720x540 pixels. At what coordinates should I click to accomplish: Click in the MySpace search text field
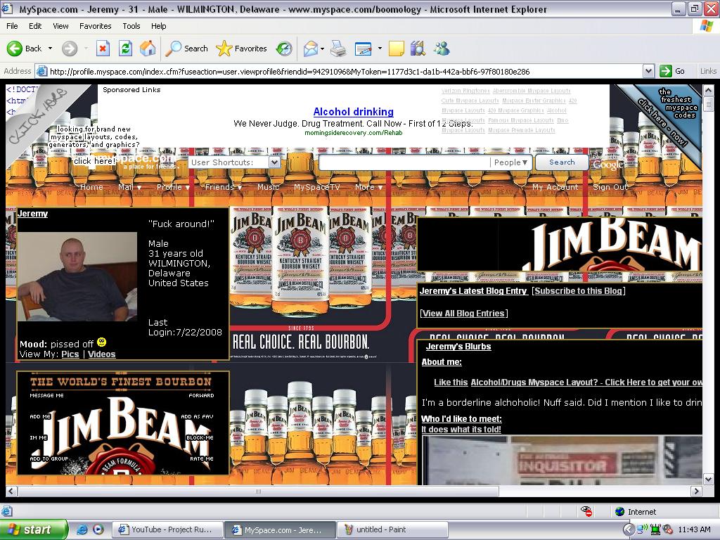pos(404,162)
